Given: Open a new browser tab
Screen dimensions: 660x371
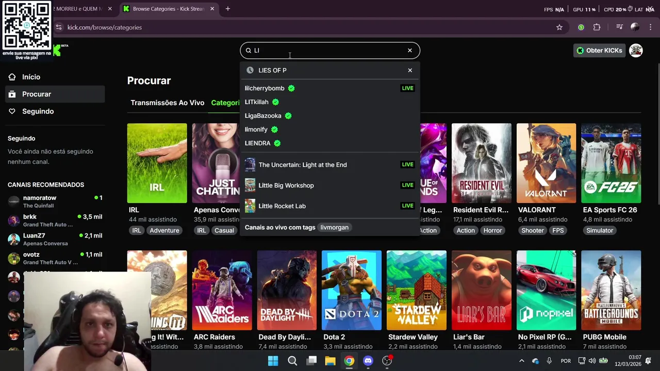Looking at the screenshot, I should [x=227, y=9].
